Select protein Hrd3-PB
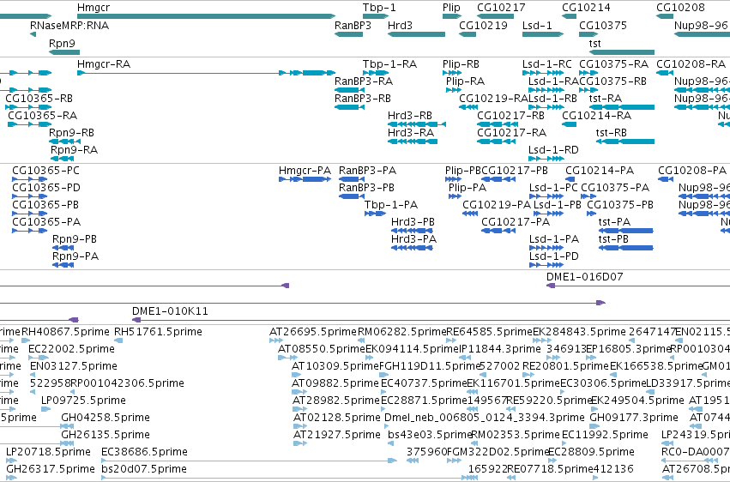The width and height of the screenshot is (730, 482). 412,231
